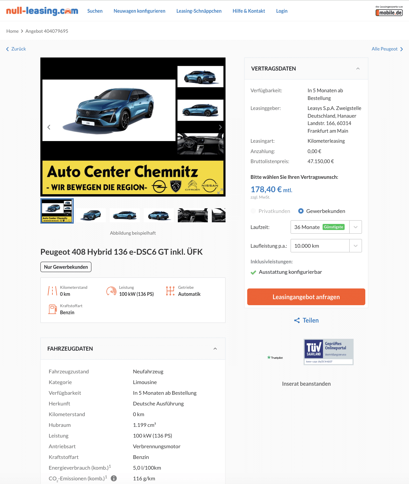Open the Laufleistung 10.000 km dropdown
Image resolution: width=409 pixels, height=484 pixels.
[x=326, y=246]
